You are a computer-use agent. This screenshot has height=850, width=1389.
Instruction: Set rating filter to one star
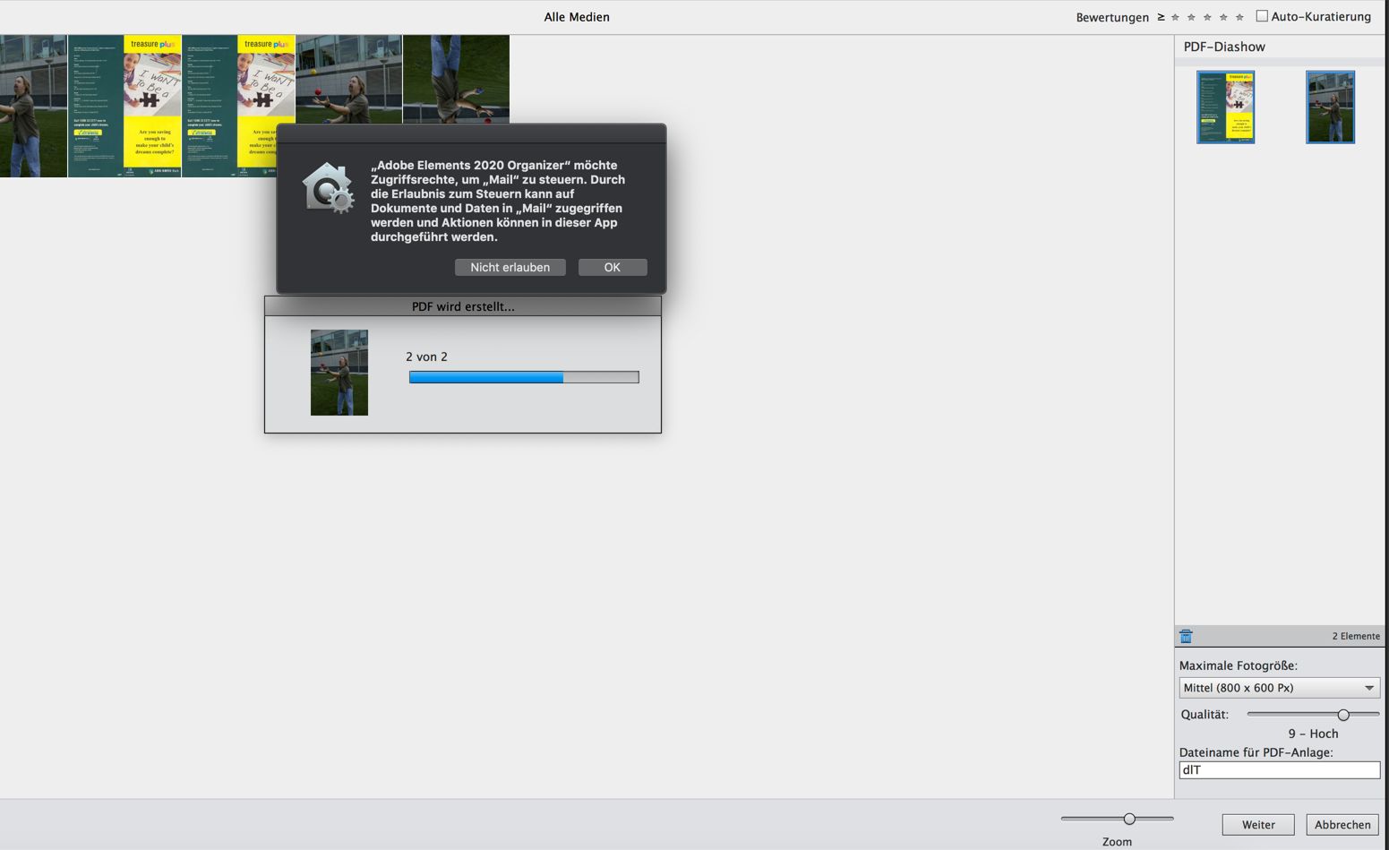(x=1175, y=17)
